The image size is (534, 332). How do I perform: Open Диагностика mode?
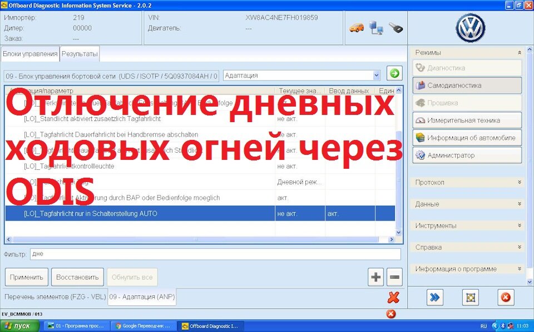[x=467, y=68]
